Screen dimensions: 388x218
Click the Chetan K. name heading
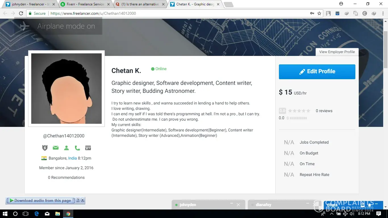click(126, 71)
